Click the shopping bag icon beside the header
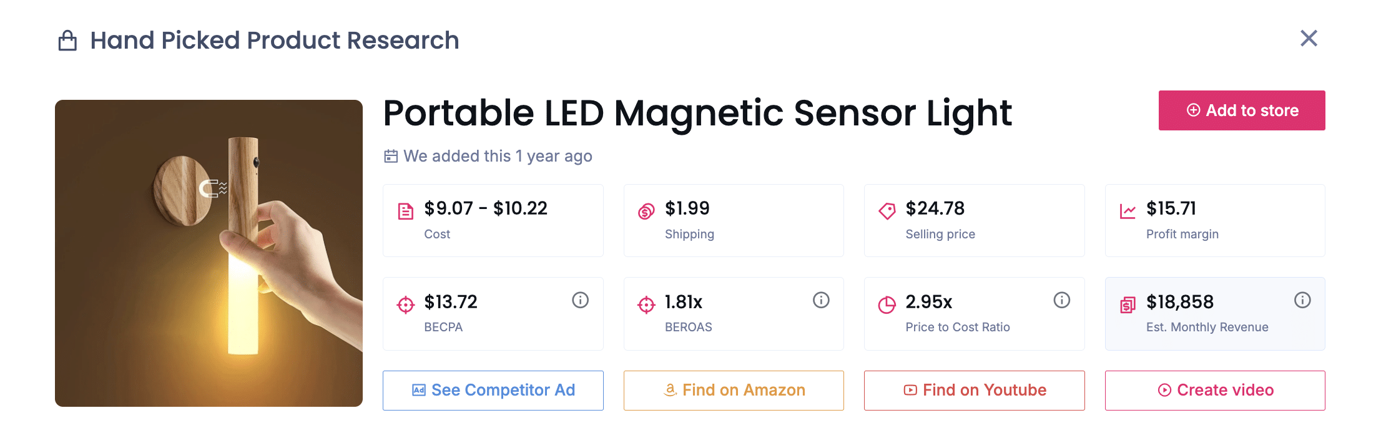Image resolution: width=1386 pixels, height=428 pixels. point(66,40)
